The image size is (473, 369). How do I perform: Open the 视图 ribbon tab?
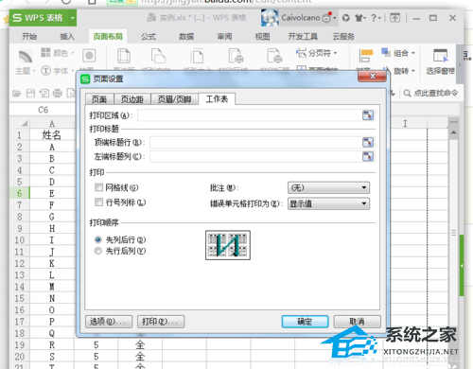pos(262,37)
